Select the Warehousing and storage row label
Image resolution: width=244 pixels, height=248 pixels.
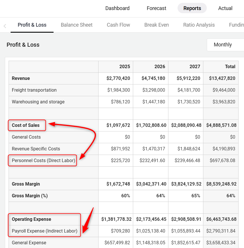click(x=38, y=102)
